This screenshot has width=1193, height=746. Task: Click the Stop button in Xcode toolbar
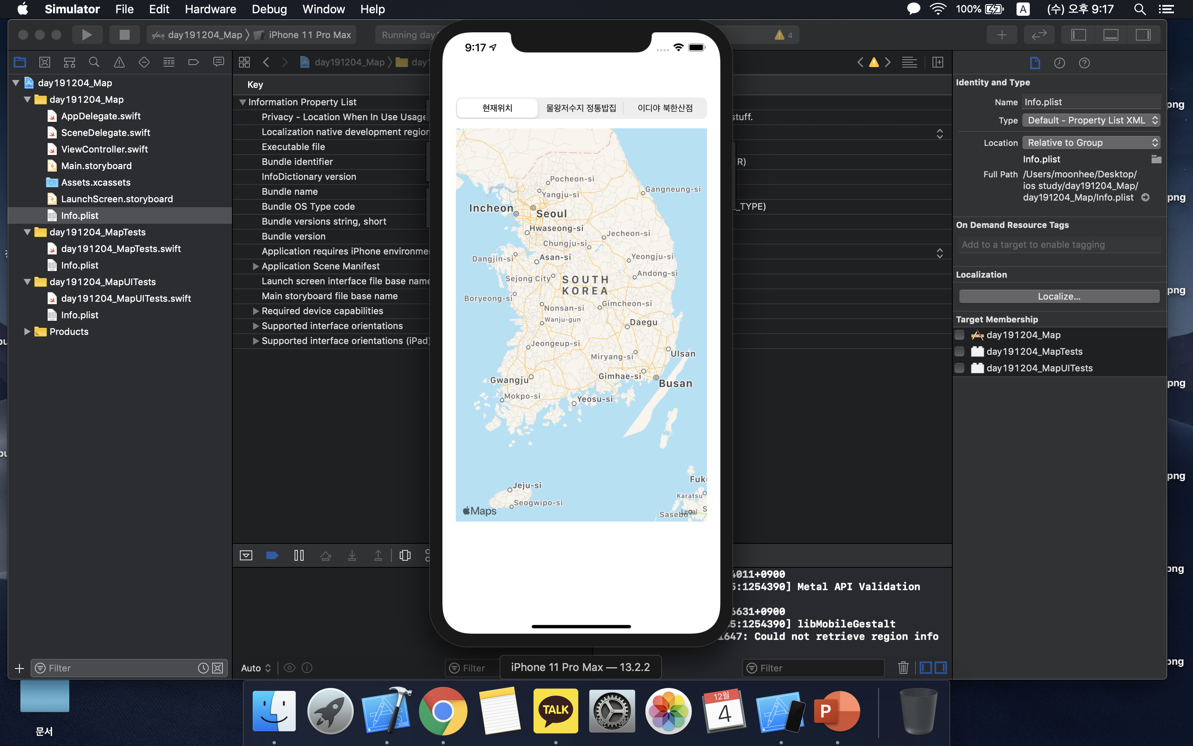(124, 34)
